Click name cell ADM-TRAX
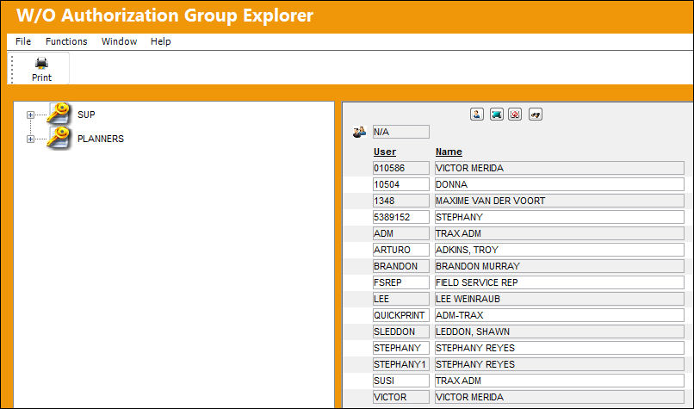 (560, 316)
